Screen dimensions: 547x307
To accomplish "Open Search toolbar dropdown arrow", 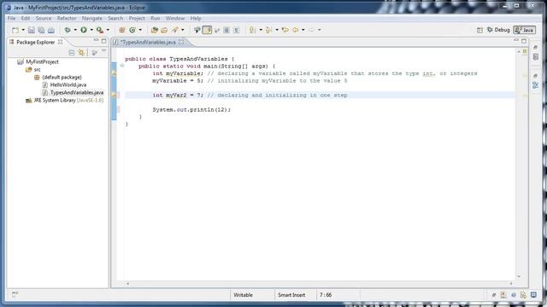I will pyautogui.click(x=182, y=30).
